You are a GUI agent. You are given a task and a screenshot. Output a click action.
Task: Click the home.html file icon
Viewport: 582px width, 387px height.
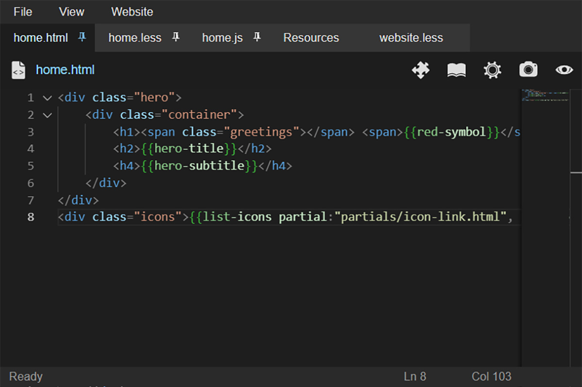pos(18,70)
